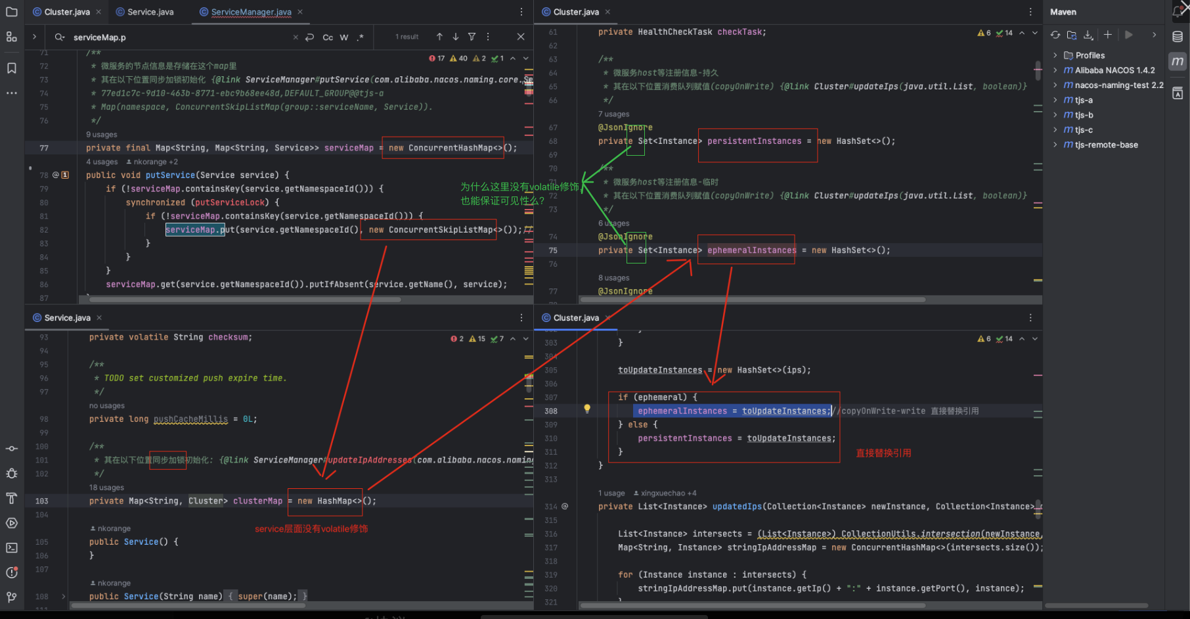Click the override gutter icon on line 78
The image size is (1190, 619).
56,175
